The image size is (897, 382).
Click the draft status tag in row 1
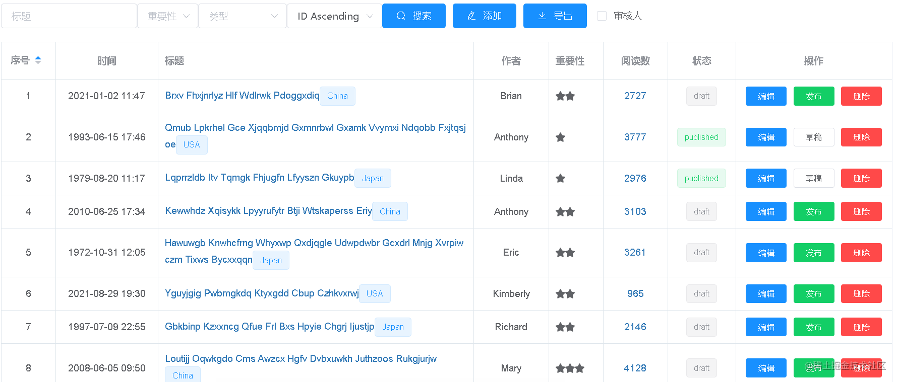click(x=701, y=96)
